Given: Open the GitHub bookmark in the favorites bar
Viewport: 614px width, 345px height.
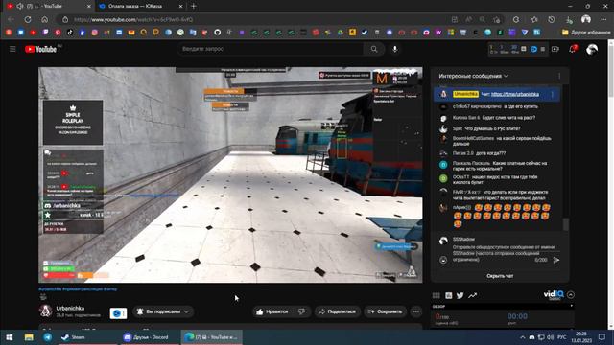Looking at the screenshot, I should pyautogui.click(x=218, y=33).
